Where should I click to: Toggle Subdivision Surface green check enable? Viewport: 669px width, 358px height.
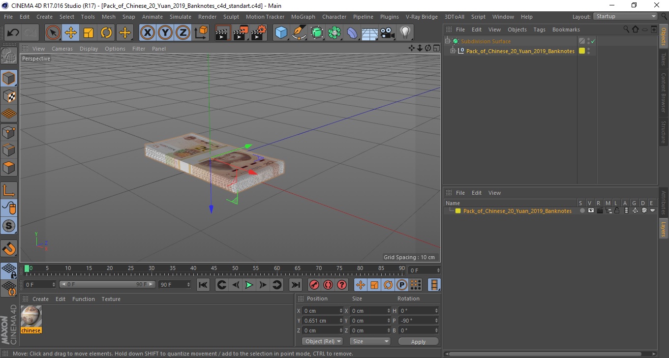[593, 41]
